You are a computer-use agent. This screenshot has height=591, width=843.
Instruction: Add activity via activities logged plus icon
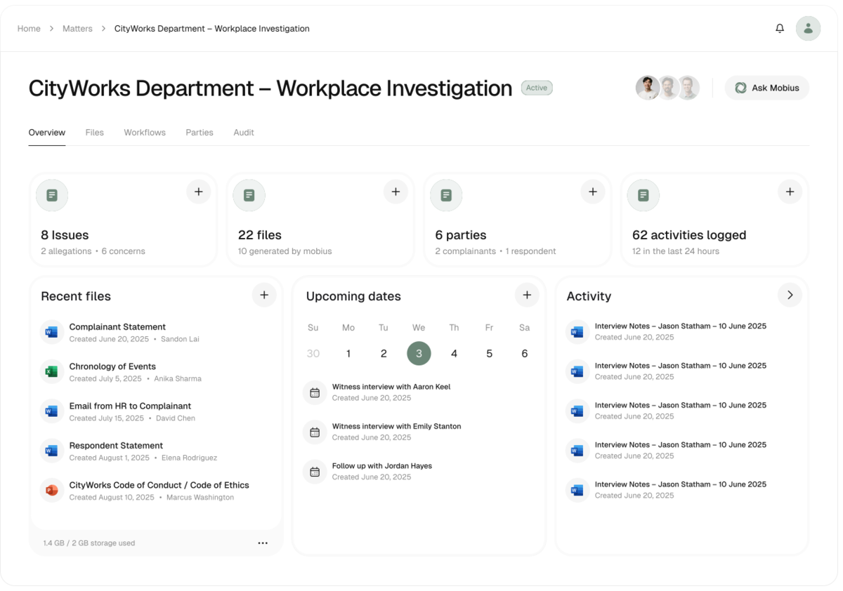pos(790,192)
